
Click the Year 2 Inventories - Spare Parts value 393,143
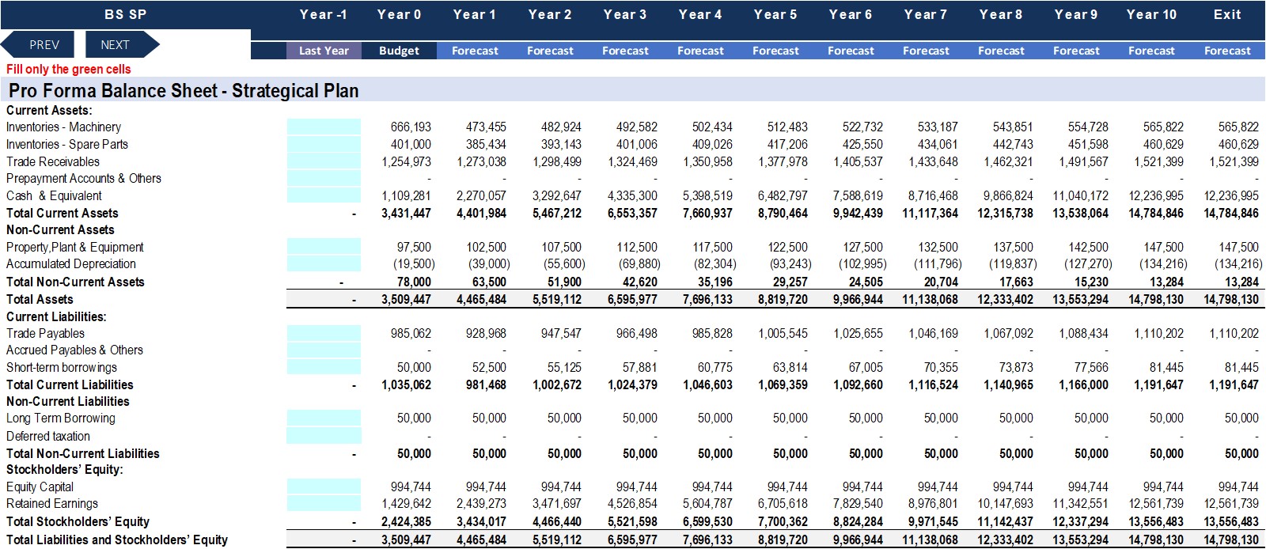coord(561,145)
